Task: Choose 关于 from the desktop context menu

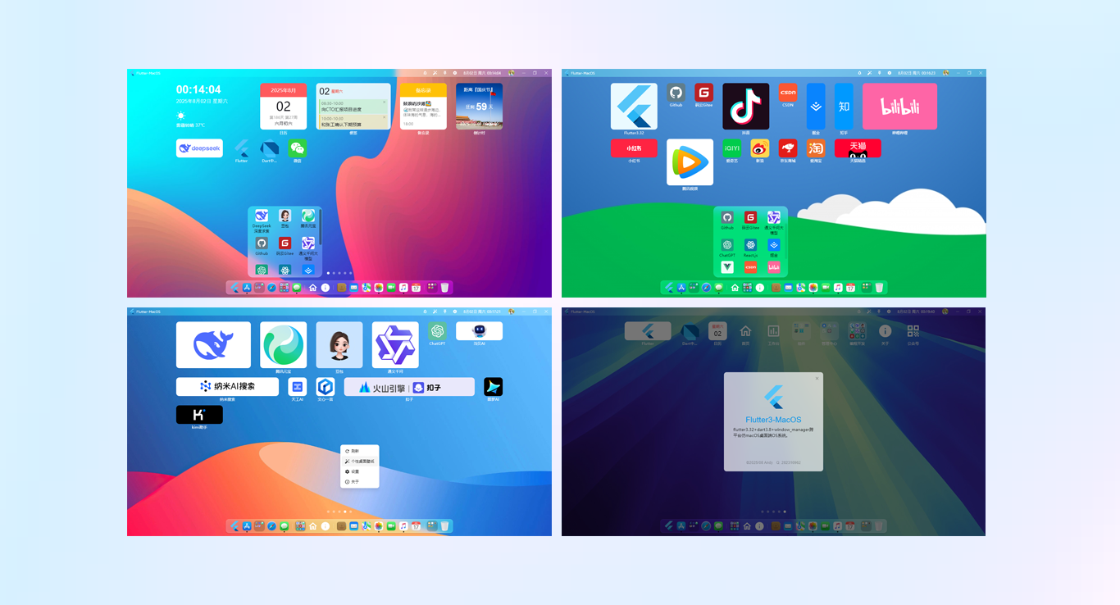Action: coord(360,482)
